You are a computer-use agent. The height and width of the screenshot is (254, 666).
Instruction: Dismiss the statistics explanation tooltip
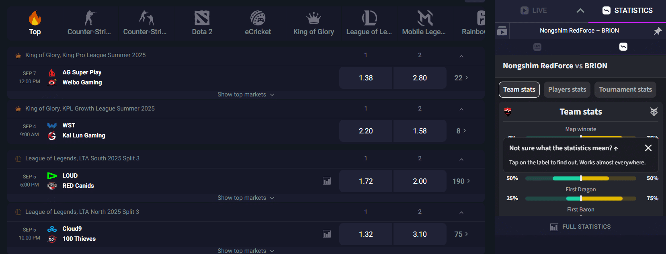pyautogui.click(x=648, y=148)
